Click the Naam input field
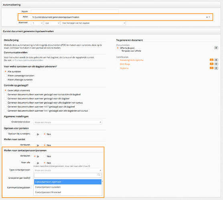Image resolution: width=223 pixels, height=200 pixels. point(75,11)
